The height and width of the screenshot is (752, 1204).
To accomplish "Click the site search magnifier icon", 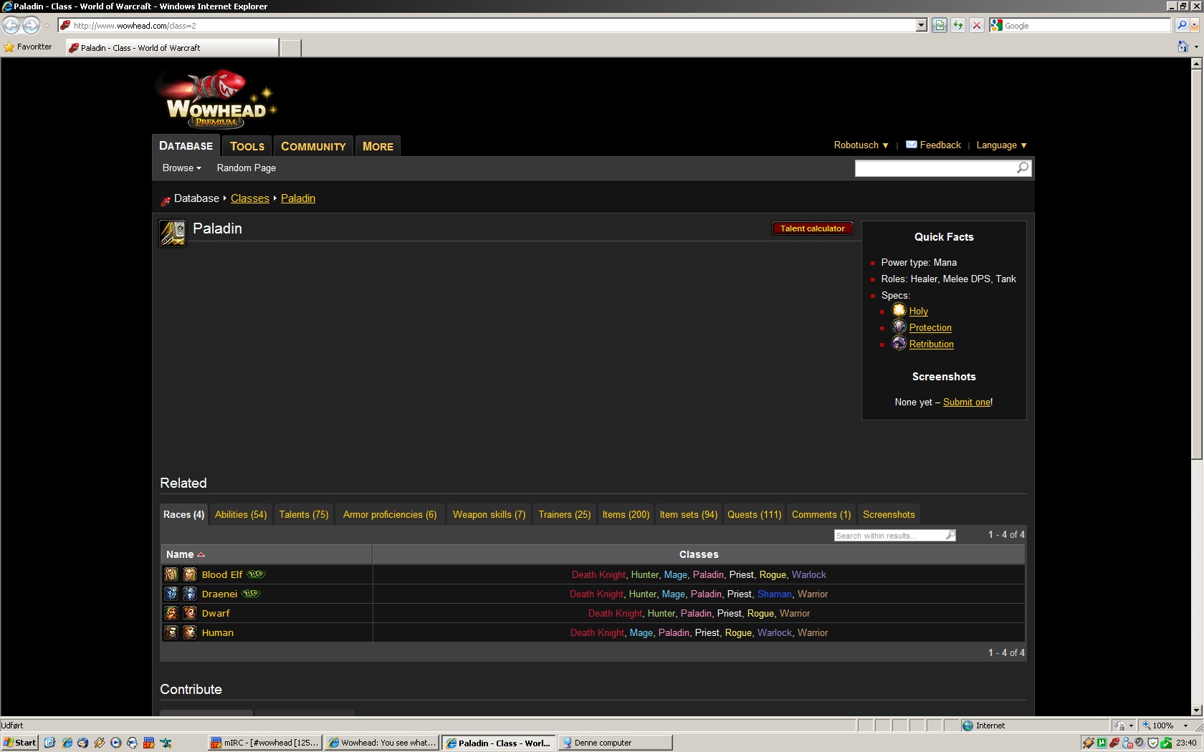I will pyautogui.click(x=1023, y=168).
